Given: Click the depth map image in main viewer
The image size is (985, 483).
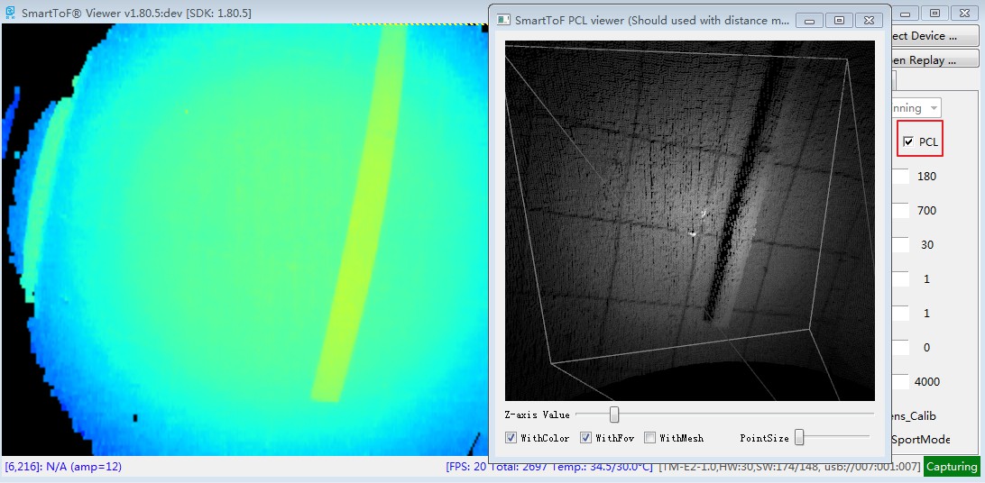Looking at the screenshot, I should [245, 240].
